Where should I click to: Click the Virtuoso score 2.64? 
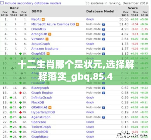coord(125,39)
